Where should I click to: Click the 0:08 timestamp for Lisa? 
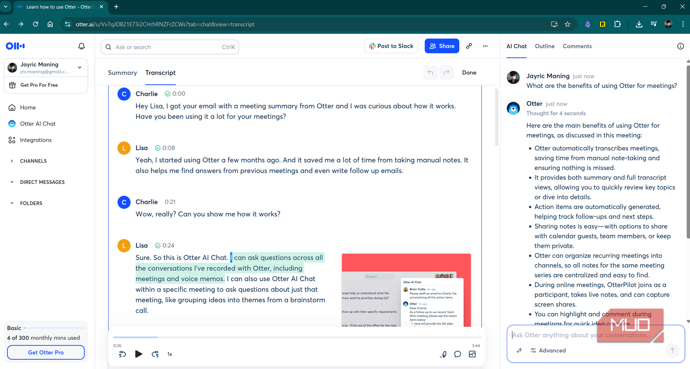point(169,148)
